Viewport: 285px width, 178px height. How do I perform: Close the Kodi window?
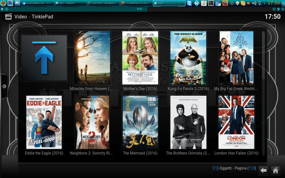(283, 9)
